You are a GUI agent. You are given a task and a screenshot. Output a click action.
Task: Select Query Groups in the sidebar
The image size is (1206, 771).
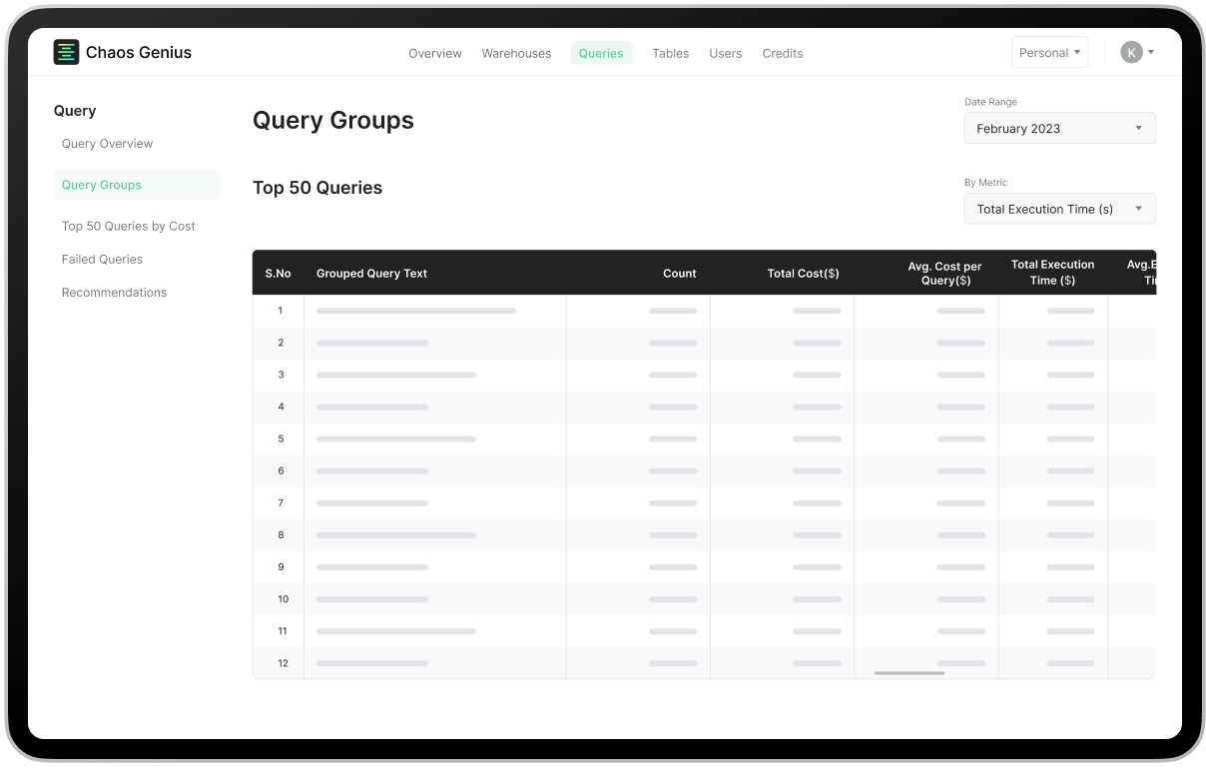click(101, 184)
